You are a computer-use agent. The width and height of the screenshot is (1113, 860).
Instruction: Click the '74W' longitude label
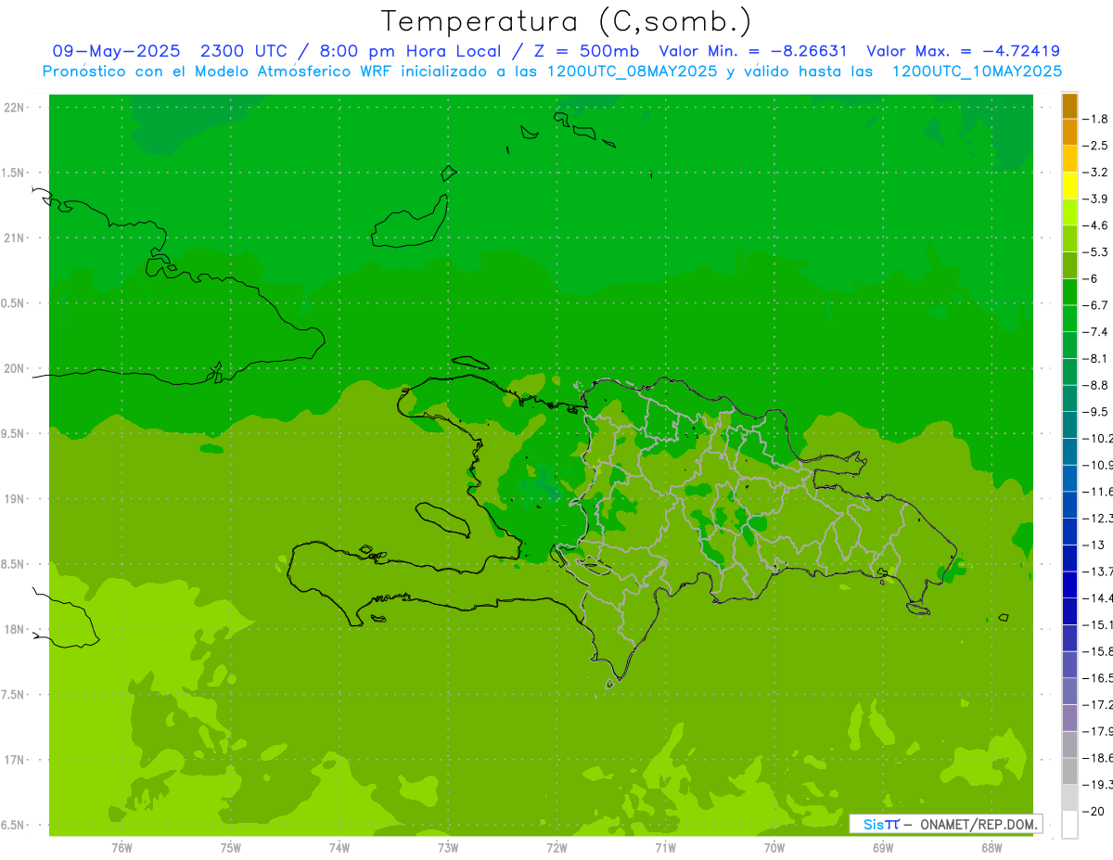click(x=339, y=848)
